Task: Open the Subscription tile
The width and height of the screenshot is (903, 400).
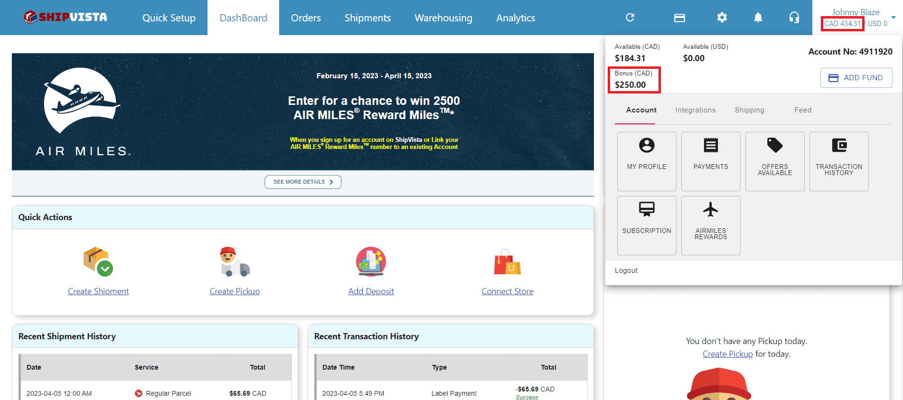Action: click(x=647, y=225)
